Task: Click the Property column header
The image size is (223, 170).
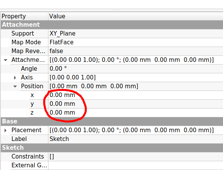Action: 24,16
